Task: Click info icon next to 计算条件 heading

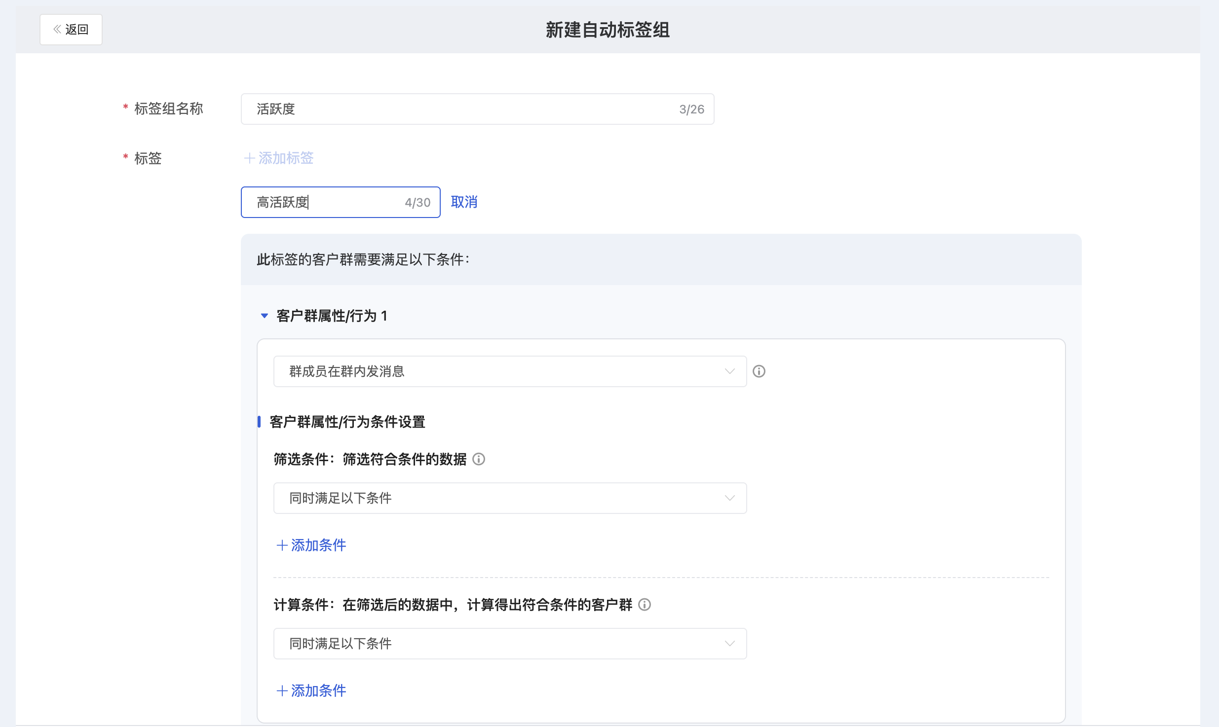Action: 645,605
